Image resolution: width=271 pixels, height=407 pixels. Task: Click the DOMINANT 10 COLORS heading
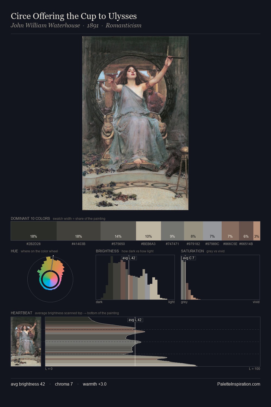[30, 218]
